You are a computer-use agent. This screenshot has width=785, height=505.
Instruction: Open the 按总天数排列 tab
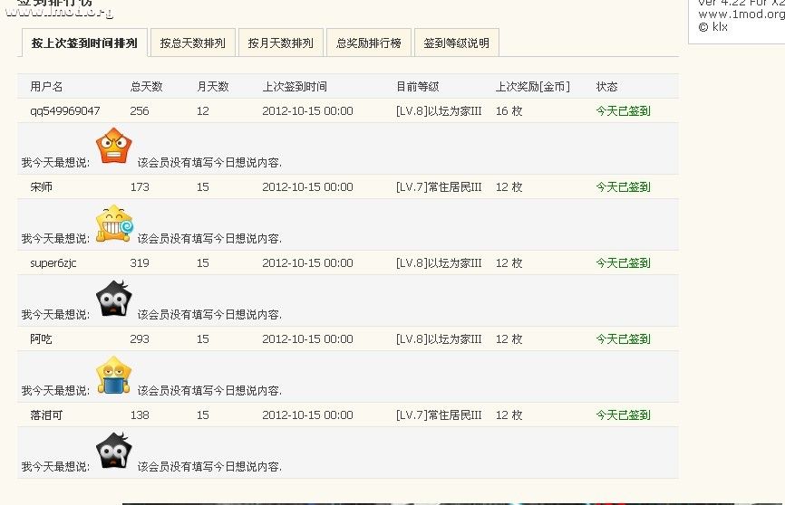click(x=192, y=43)
